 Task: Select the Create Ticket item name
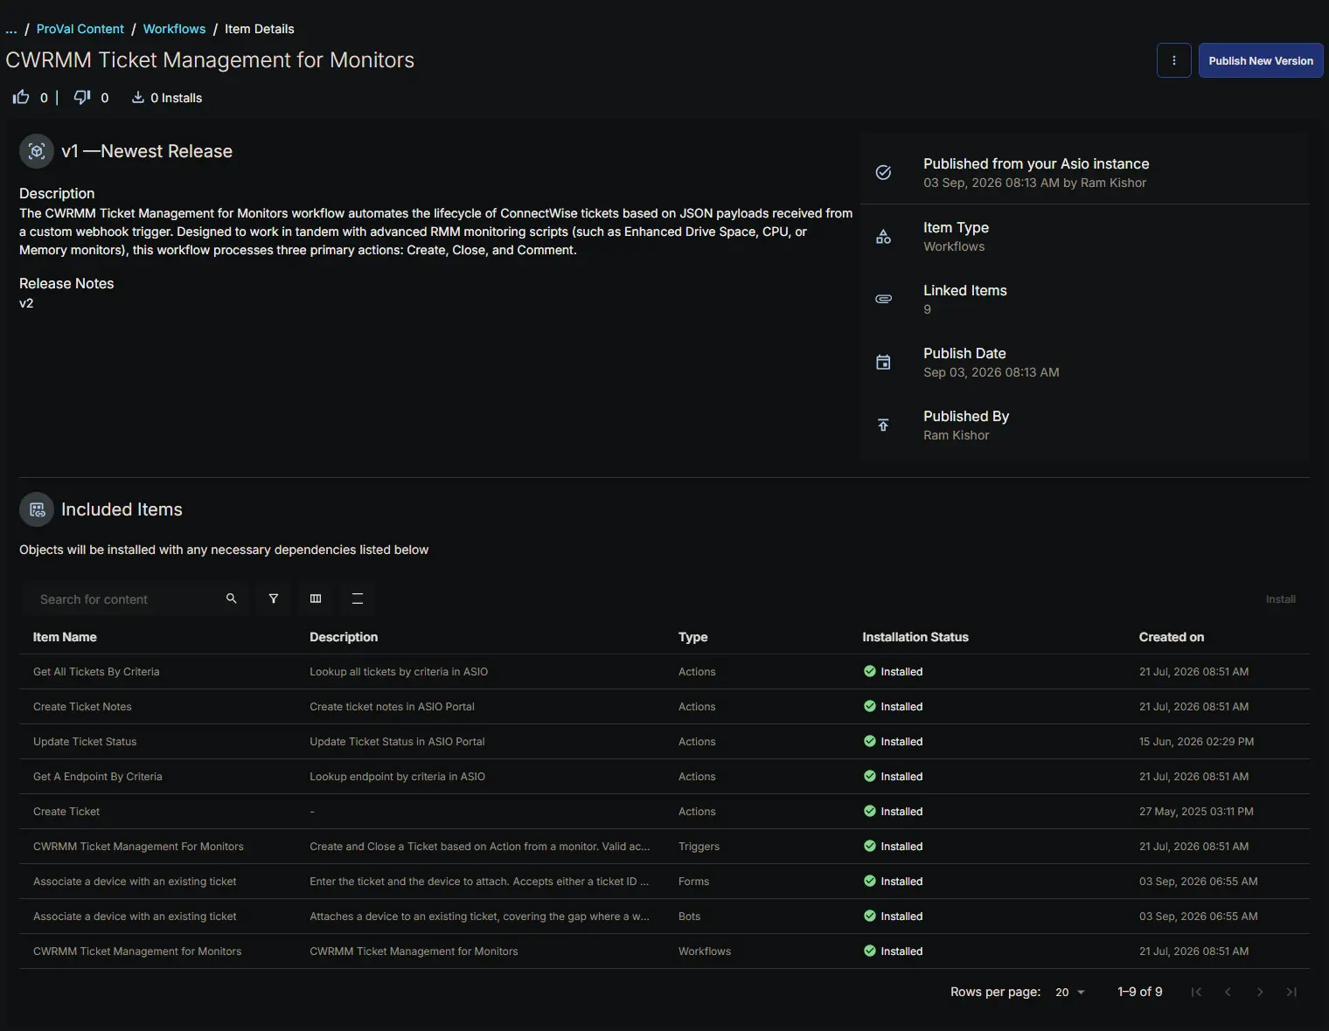point(66,811)
